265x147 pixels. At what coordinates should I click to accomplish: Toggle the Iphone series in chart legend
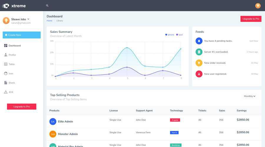coord(170,35)
